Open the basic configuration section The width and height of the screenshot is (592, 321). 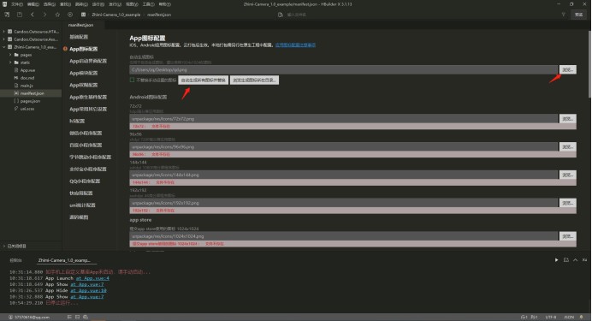click(x=79, y=37)
